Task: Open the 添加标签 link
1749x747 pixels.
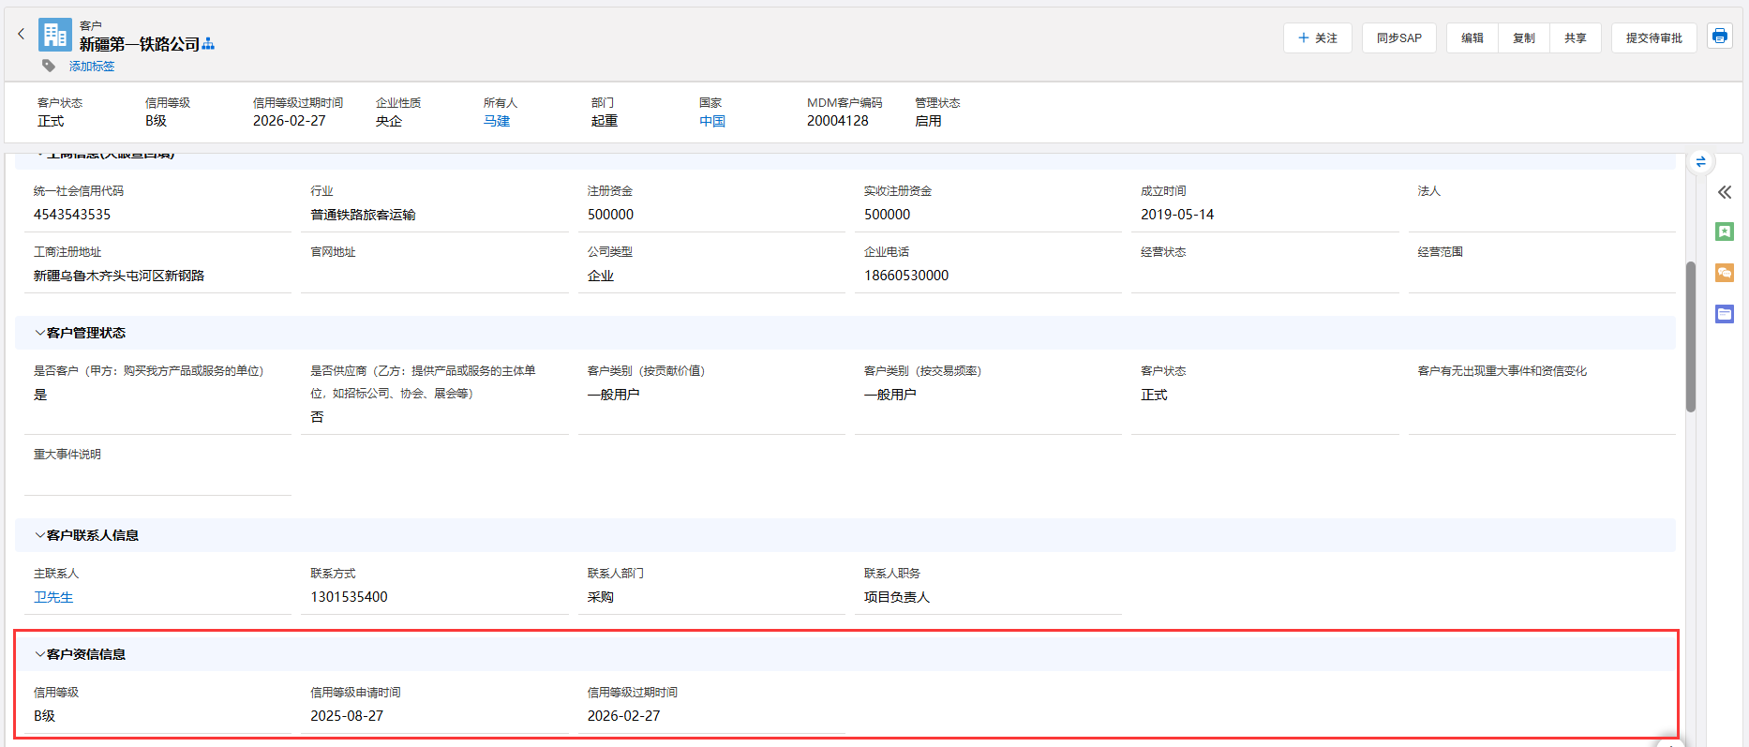Action: 92,67
